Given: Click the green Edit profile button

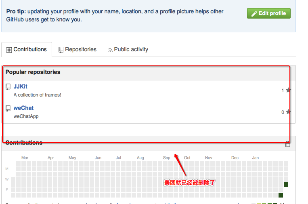Looking at the screenshot, I should pos(268,13).
